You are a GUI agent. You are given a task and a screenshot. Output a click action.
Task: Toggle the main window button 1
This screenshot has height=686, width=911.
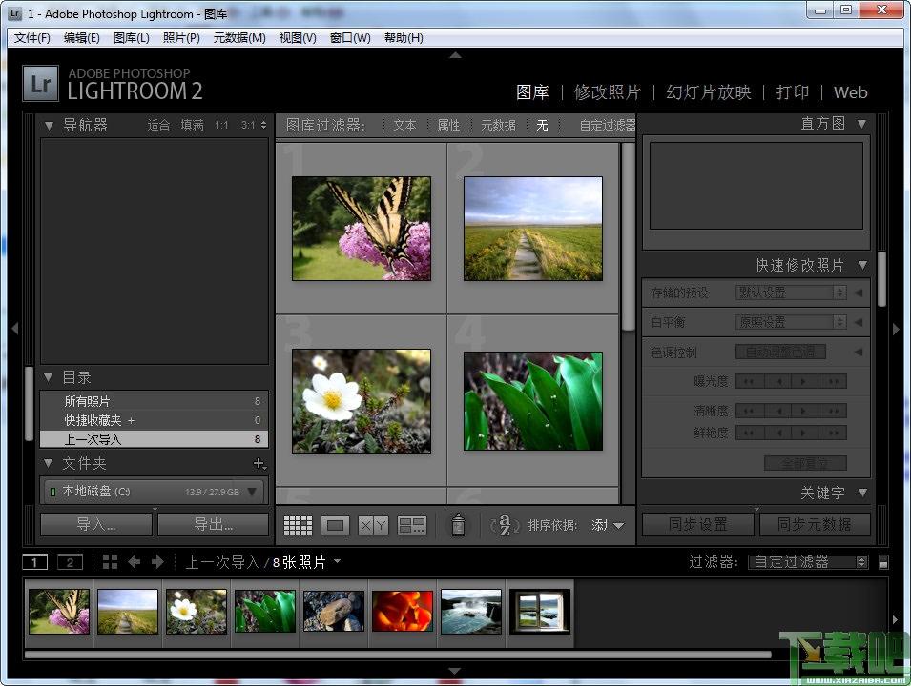click(34, 562)
